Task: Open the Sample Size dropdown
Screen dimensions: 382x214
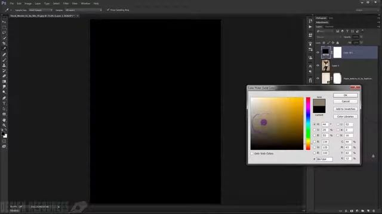Action: 41,10
